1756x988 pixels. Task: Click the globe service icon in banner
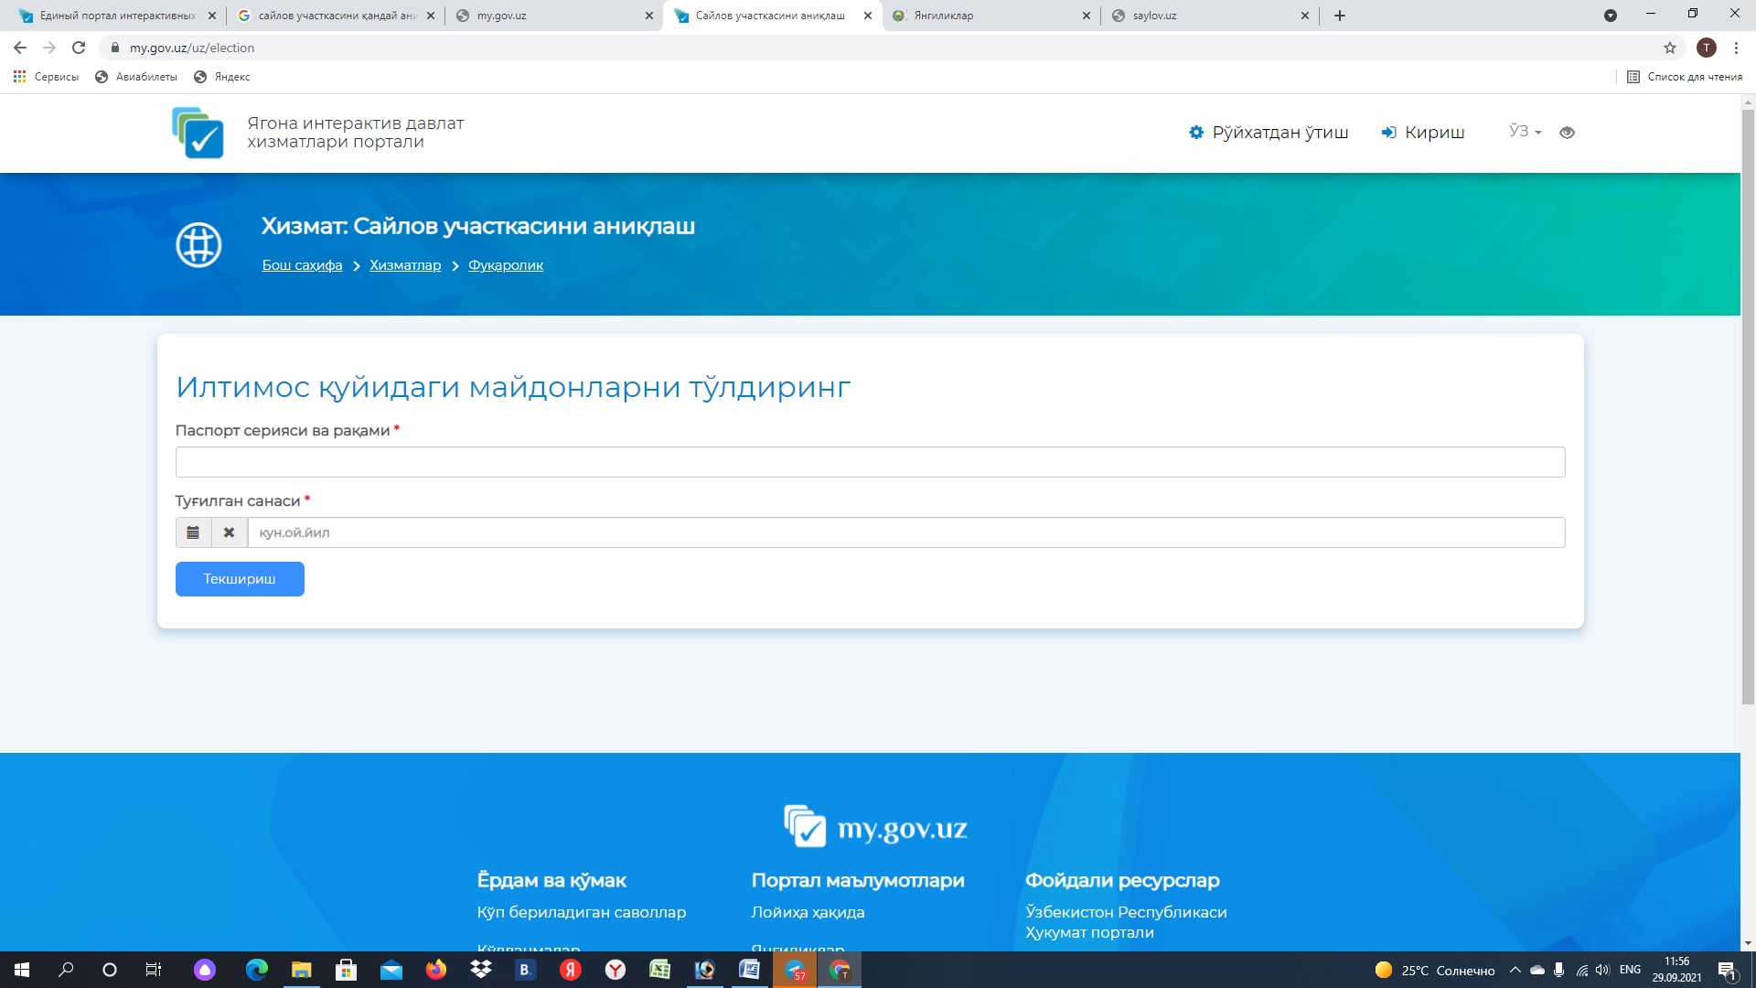[198, 245]
